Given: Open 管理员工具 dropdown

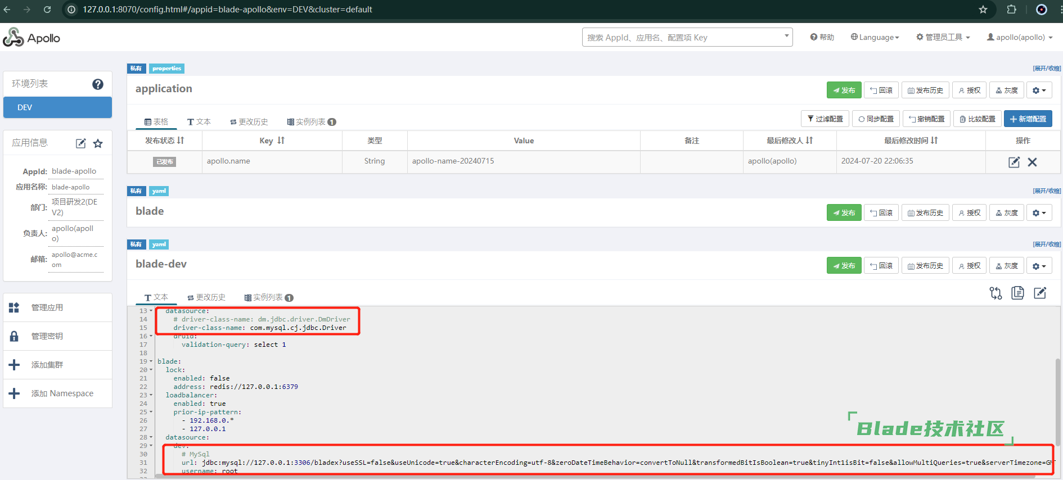Looking at the screenshot, I should click(943, 37).
